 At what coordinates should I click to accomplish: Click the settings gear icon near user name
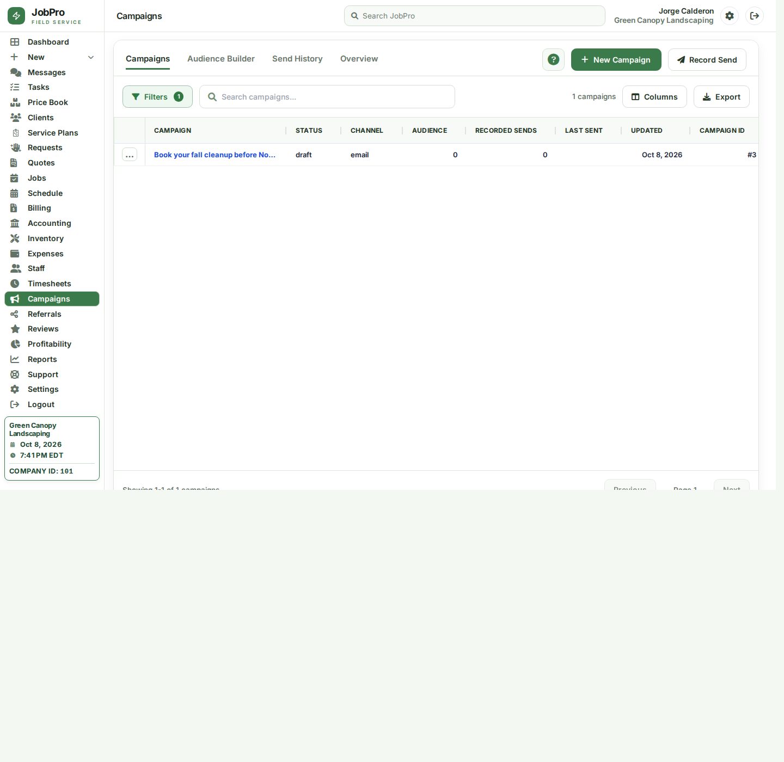coord(730,16)
